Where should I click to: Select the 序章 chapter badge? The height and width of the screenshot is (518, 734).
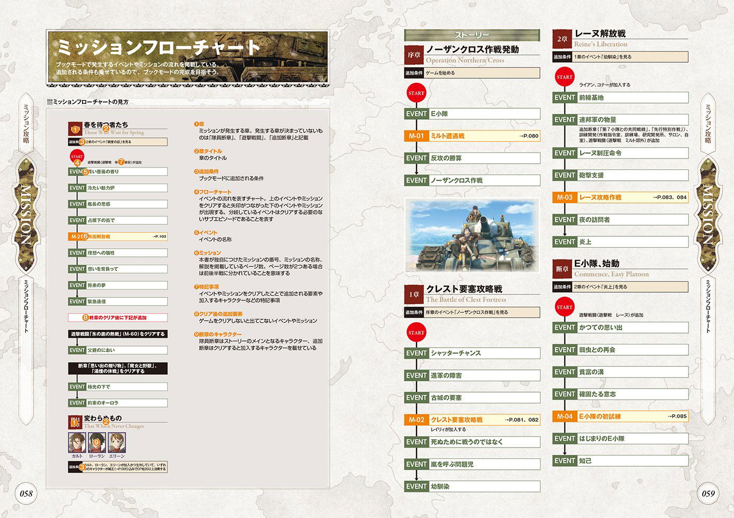413,55
